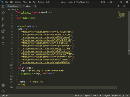The height and width of the screenshot is (97, 130).
Task: Change indentation via Spaces: 4
Action: click(88, 96)
